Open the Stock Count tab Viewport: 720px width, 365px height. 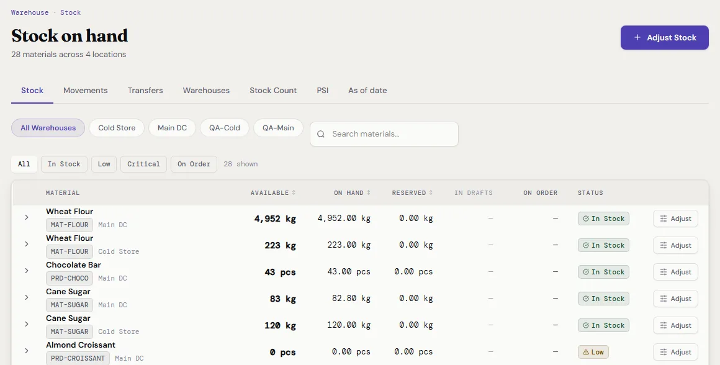tap(273, 91)
